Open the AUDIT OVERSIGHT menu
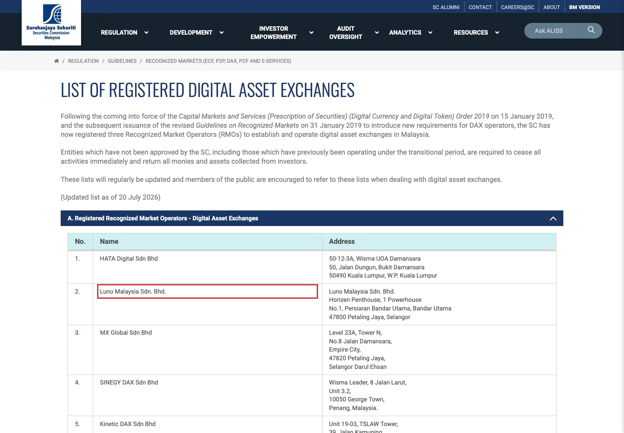The width and height of the screenshot is (624, 433). click(x=345, y=32)
